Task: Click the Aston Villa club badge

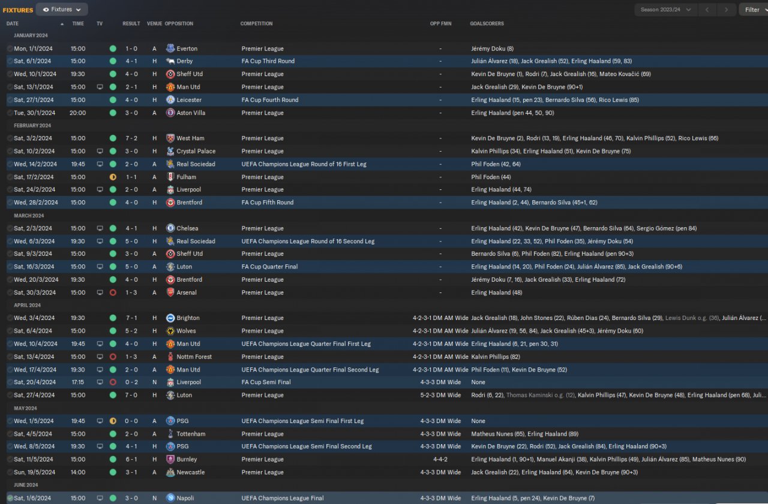Action: pos(170,113)
